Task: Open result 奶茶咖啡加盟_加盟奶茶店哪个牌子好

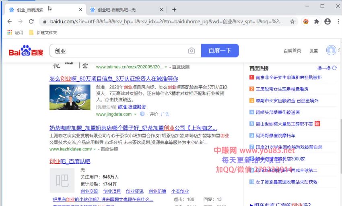Action: point(133,128)
